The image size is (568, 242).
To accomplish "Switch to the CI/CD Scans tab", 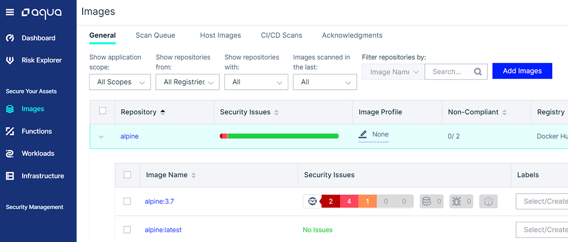I will [281, 35].
